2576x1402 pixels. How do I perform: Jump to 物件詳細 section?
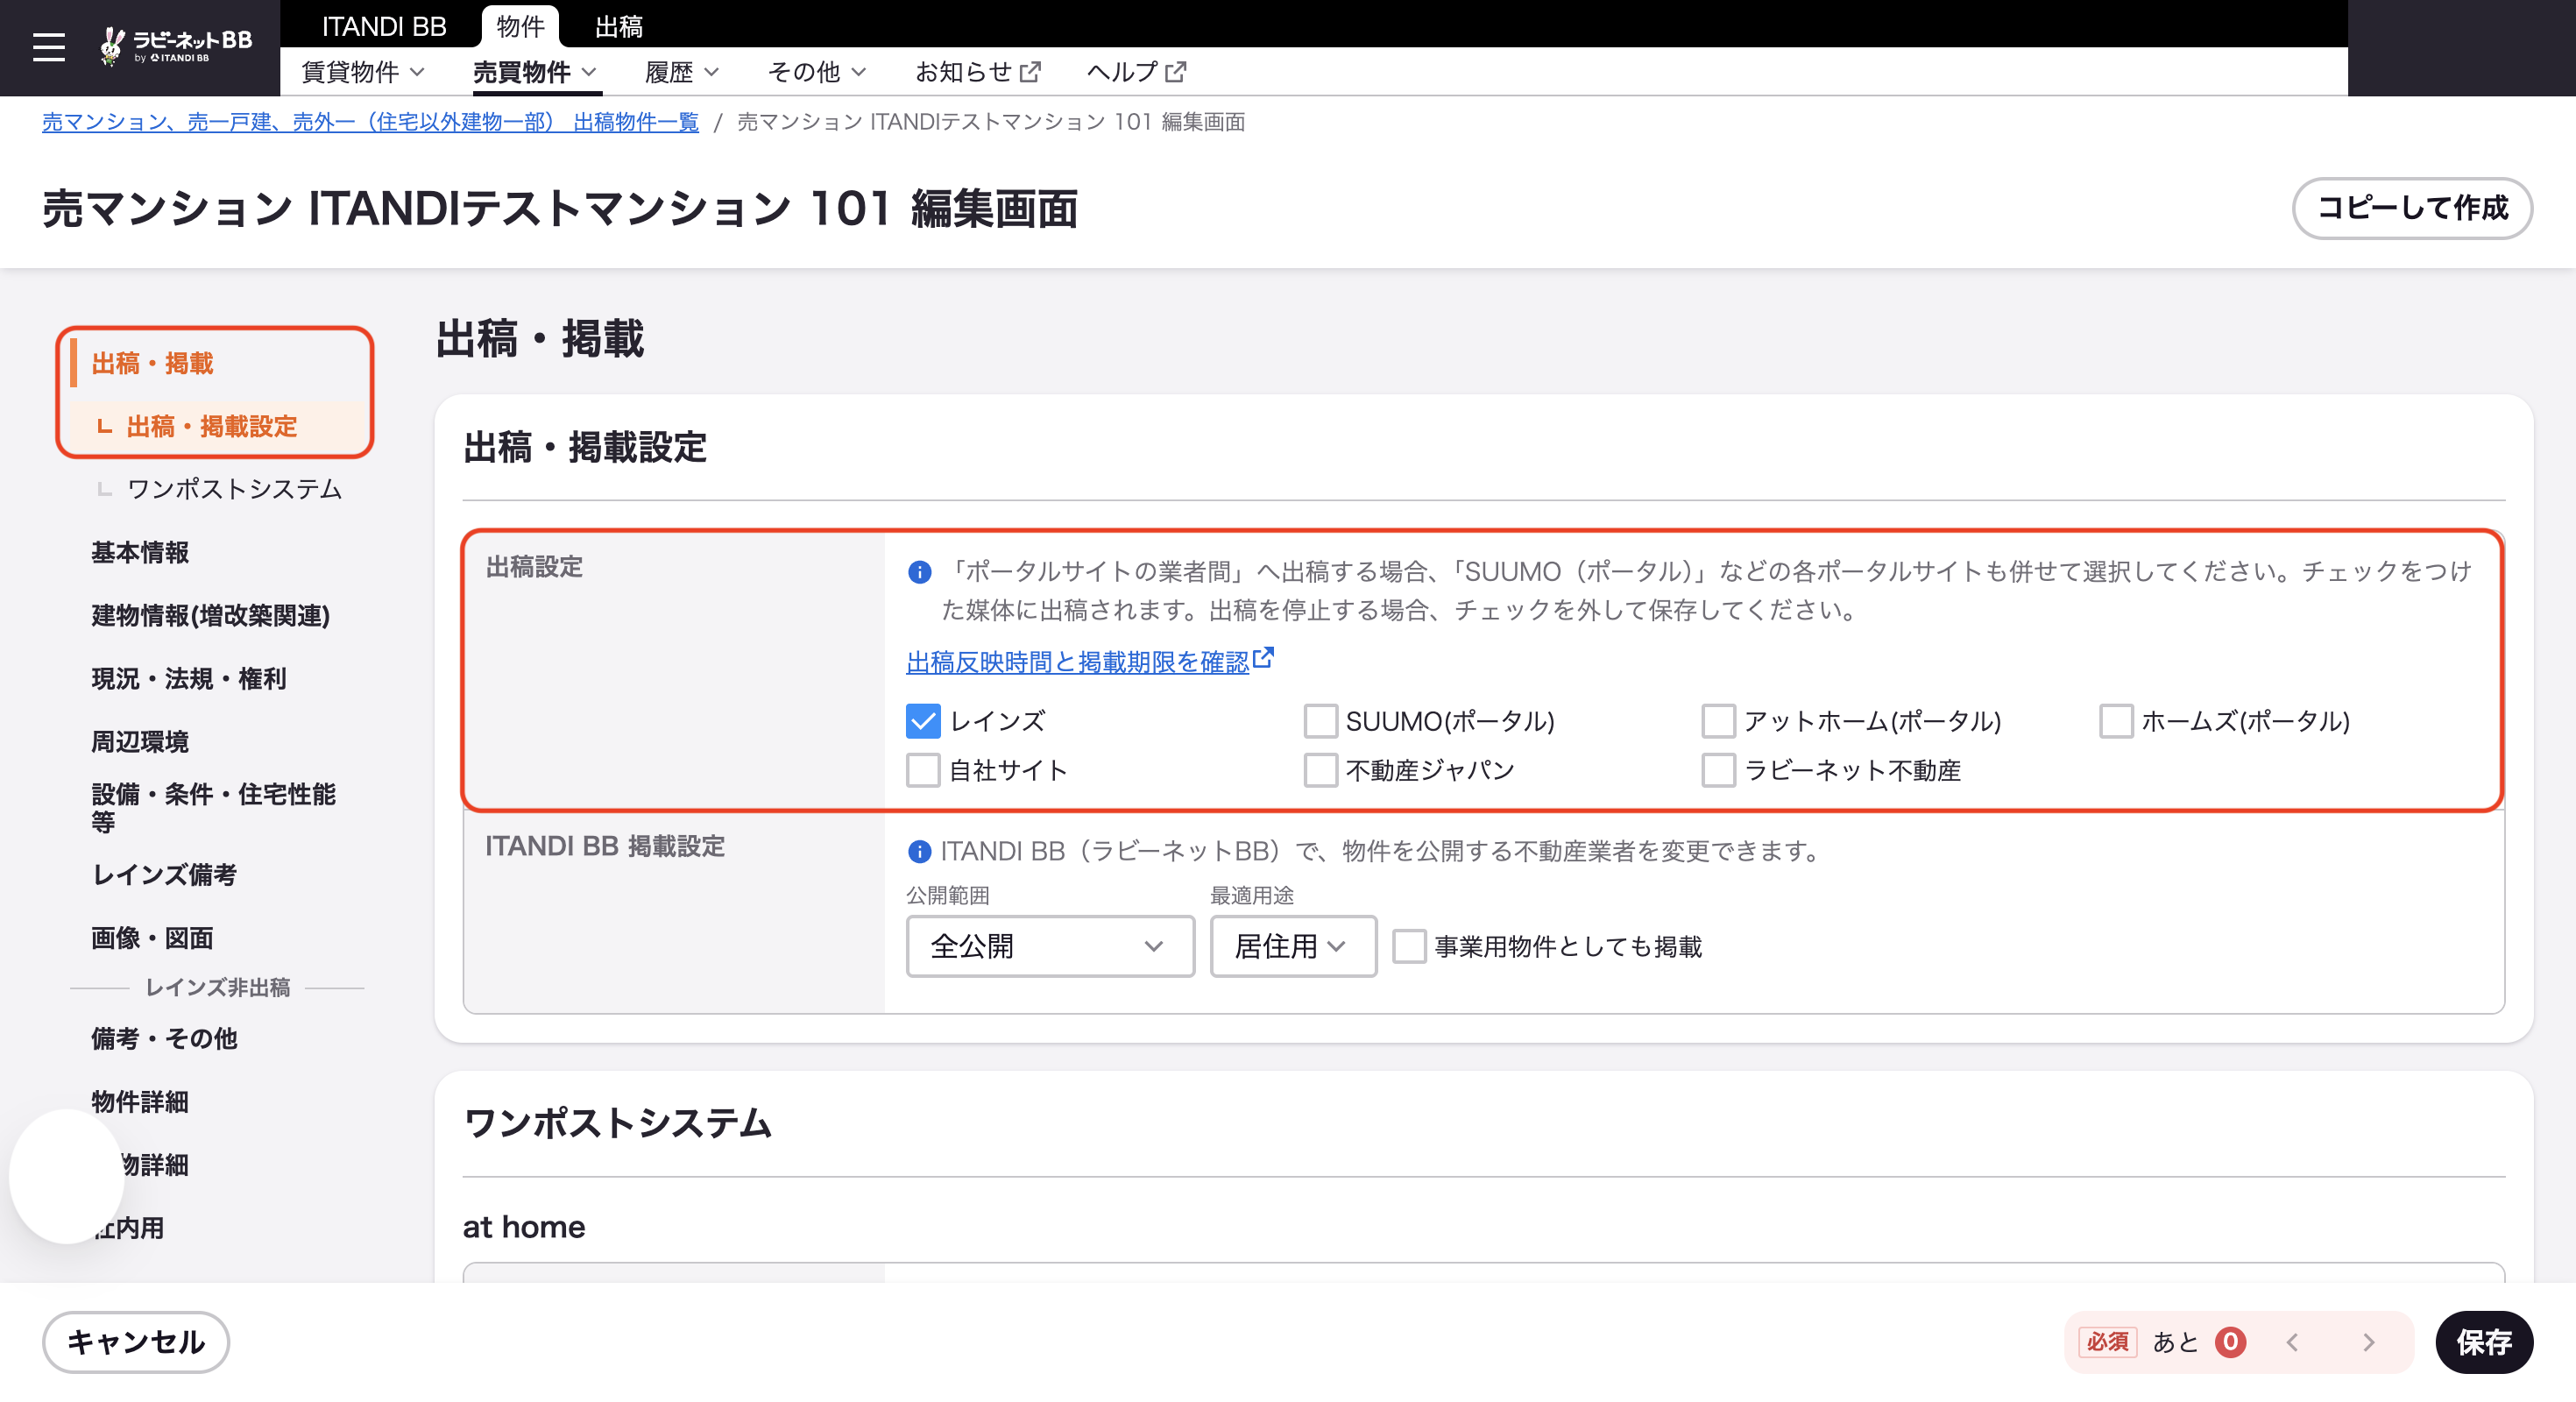pos(140,1101)
